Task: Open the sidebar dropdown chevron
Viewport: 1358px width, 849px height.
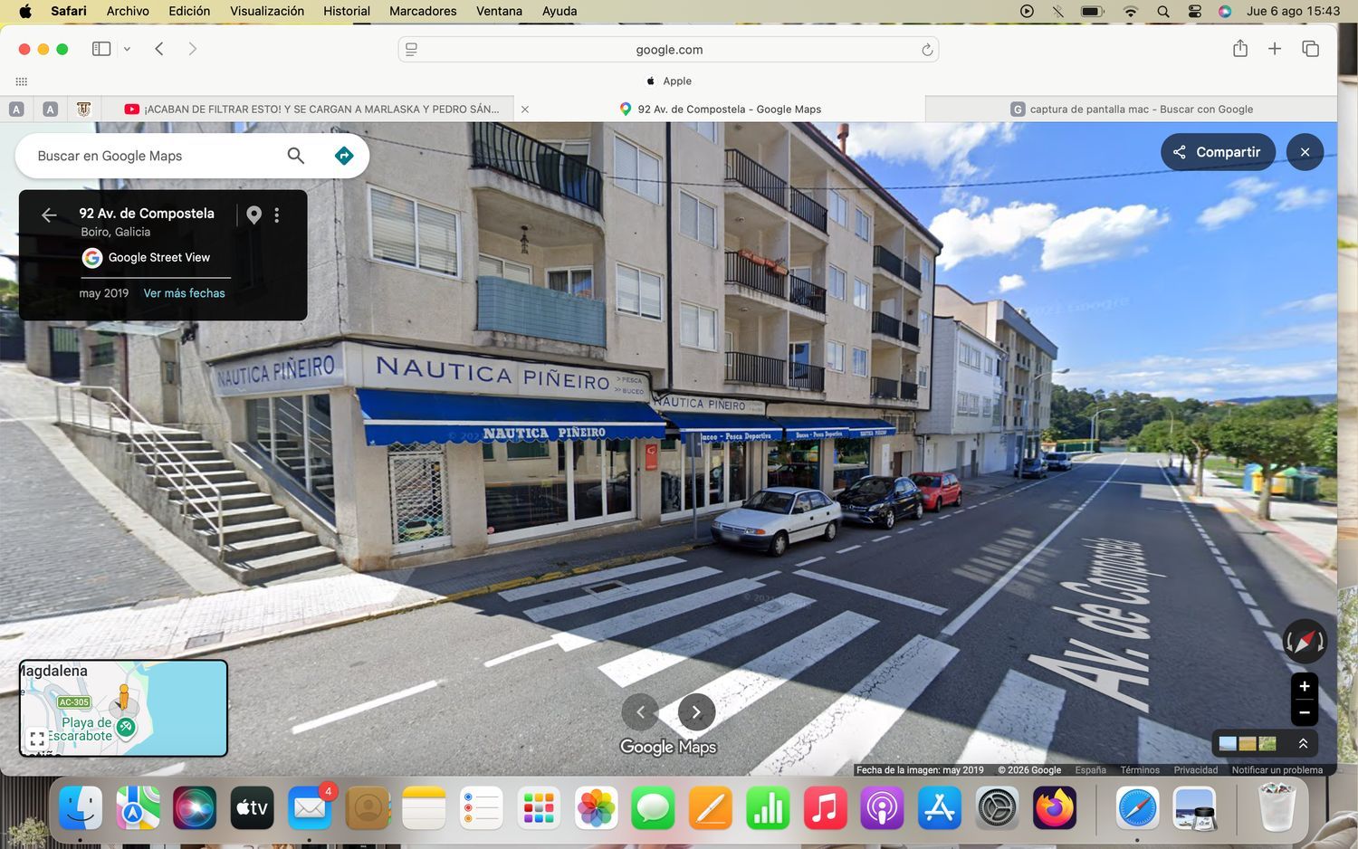Action: tap(127, 49)
